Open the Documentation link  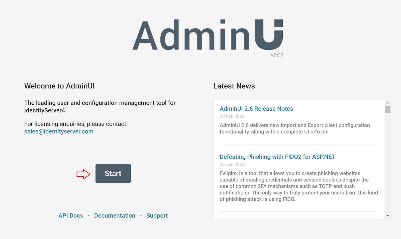(115, 216)
